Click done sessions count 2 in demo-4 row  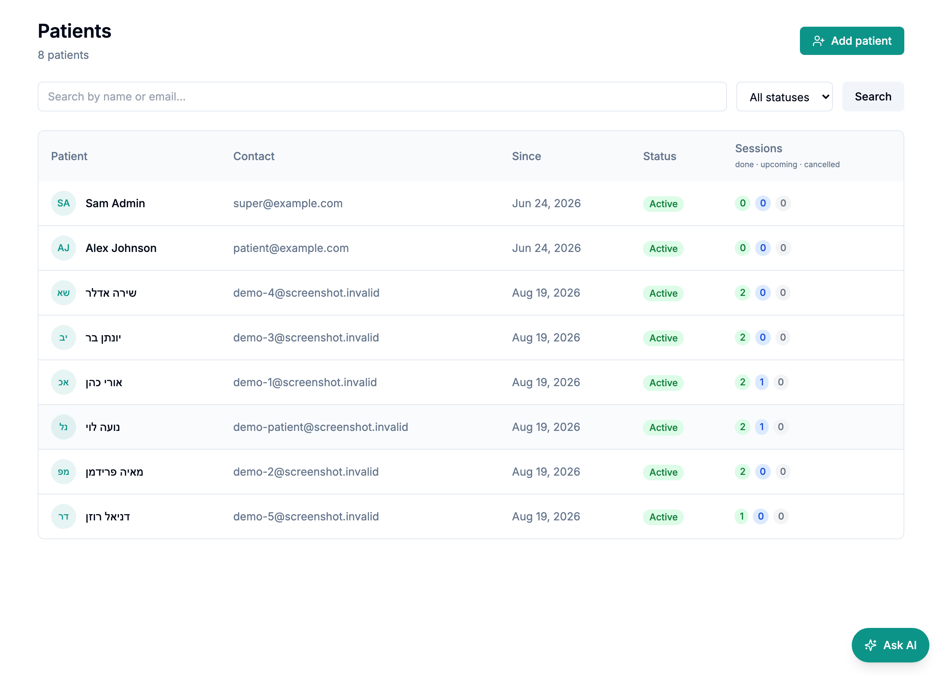click(742, 293)
